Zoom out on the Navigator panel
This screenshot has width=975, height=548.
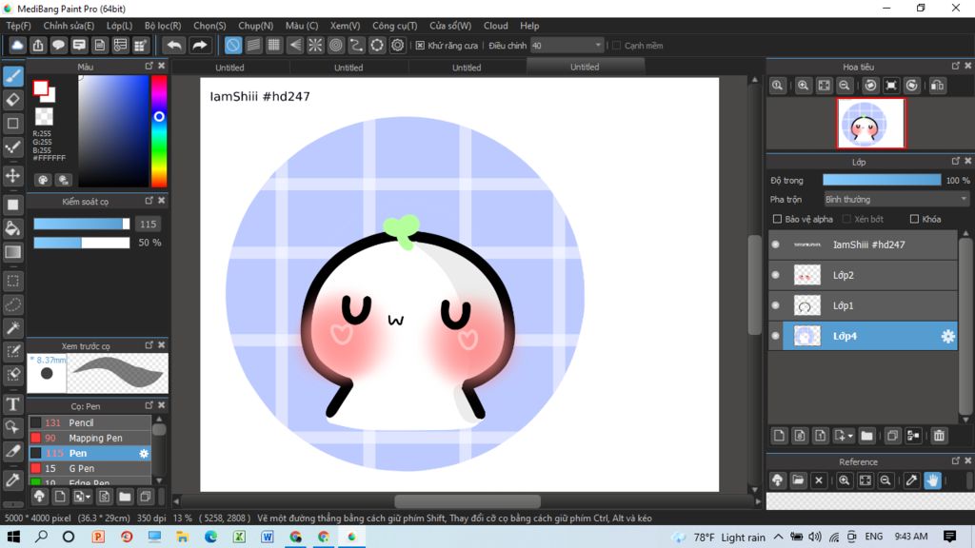(x=845, y=86)
